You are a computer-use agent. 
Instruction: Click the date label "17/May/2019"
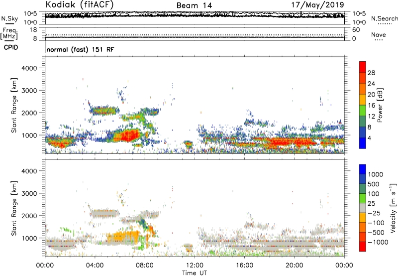point(317,5)
